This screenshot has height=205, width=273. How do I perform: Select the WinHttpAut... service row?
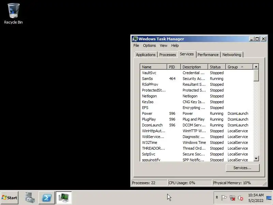click(x=197, y=131)
